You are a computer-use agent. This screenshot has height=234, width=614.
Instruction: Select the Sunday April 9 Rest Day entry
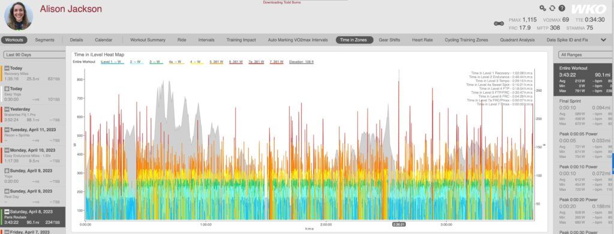(33, 196)
